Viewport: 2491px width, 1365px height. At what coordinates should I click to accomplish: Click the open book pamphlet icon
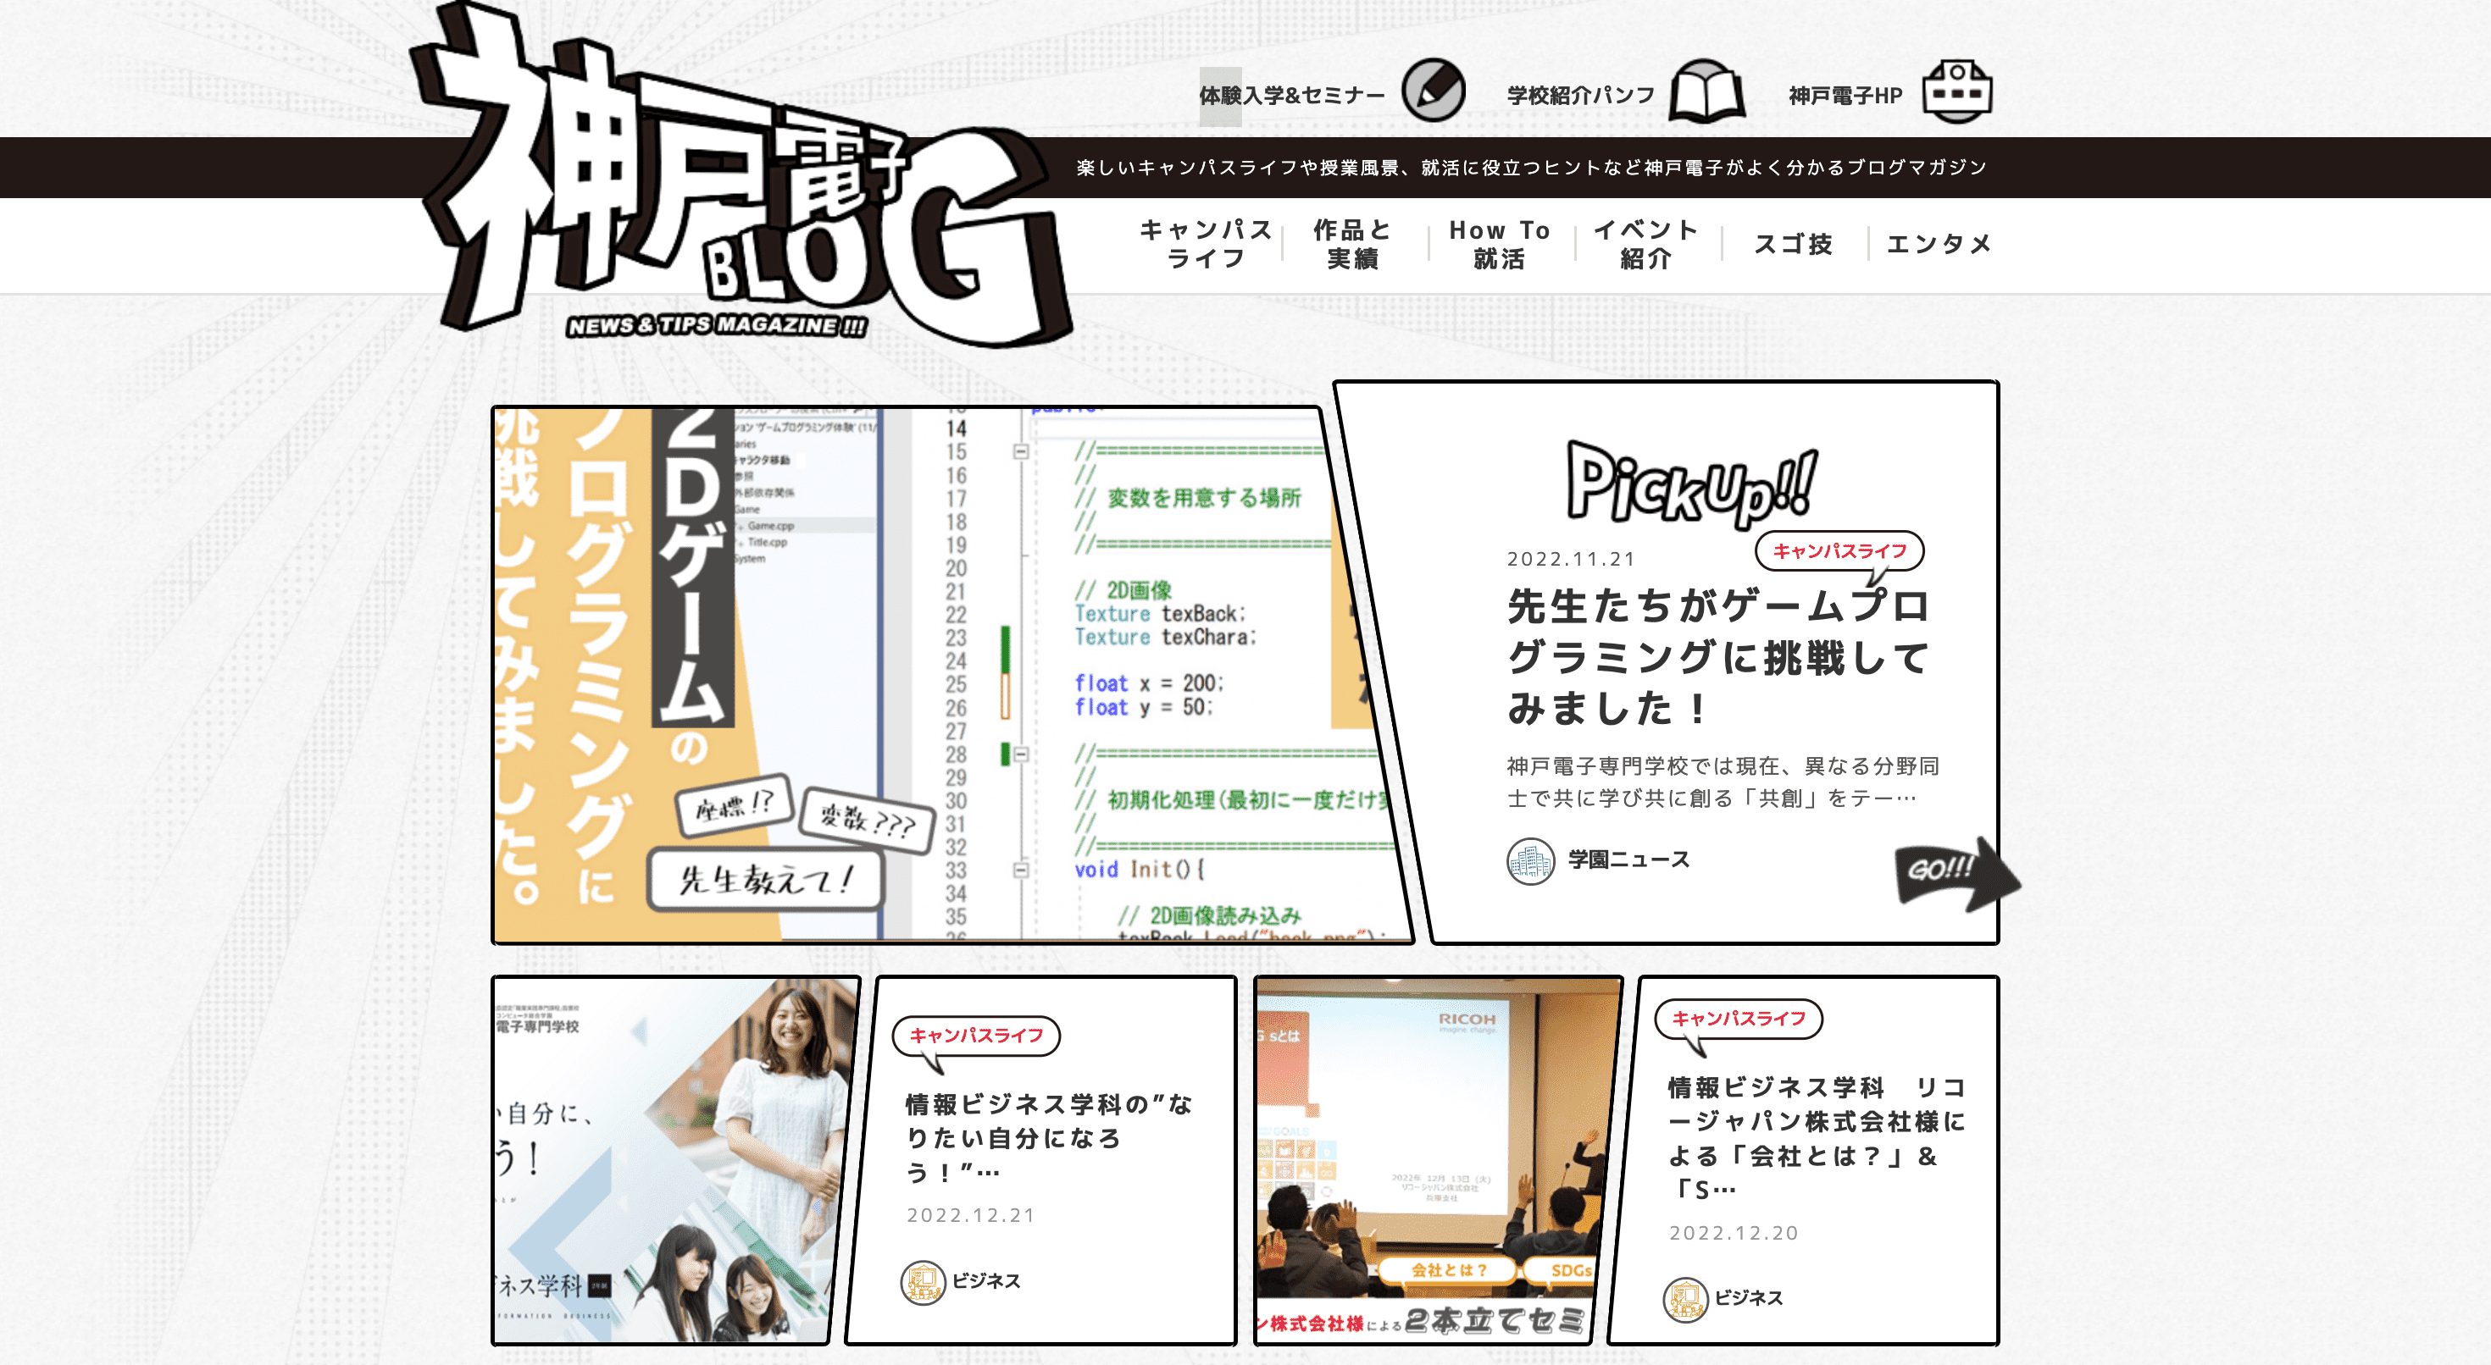pos(1708,91)
